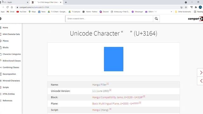
Task: Open Mirrored Characters sidebar item
Action: 11,81
